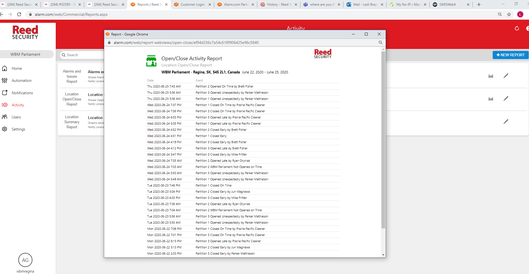Click the browser forward arrow
This screenshot has height=274, width=529.
point(10,14)
